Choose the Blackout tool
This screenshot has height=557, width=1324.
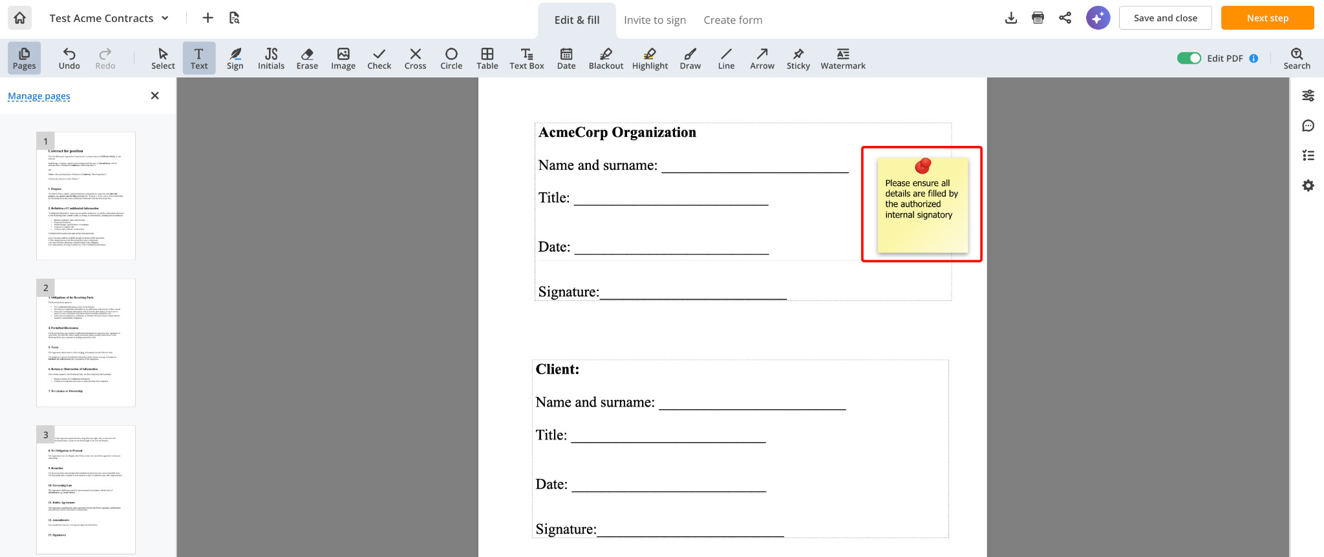606,58
